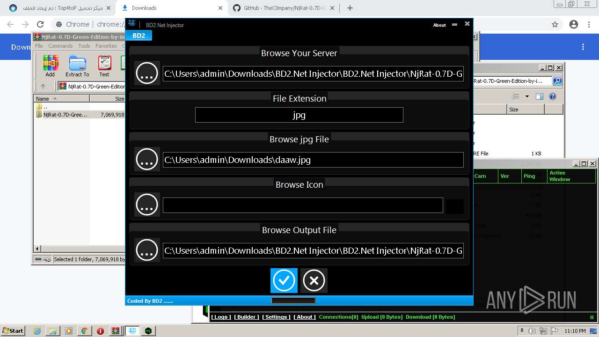
Task: Sort WinRAR list by Name column
Action: point(62,98)
